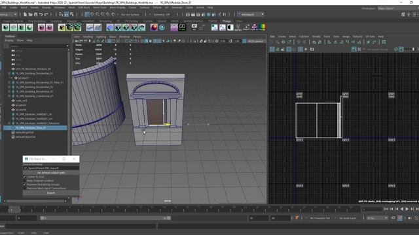Click the purple texture shelf icon
419x235 pixels.
point(174,27)
